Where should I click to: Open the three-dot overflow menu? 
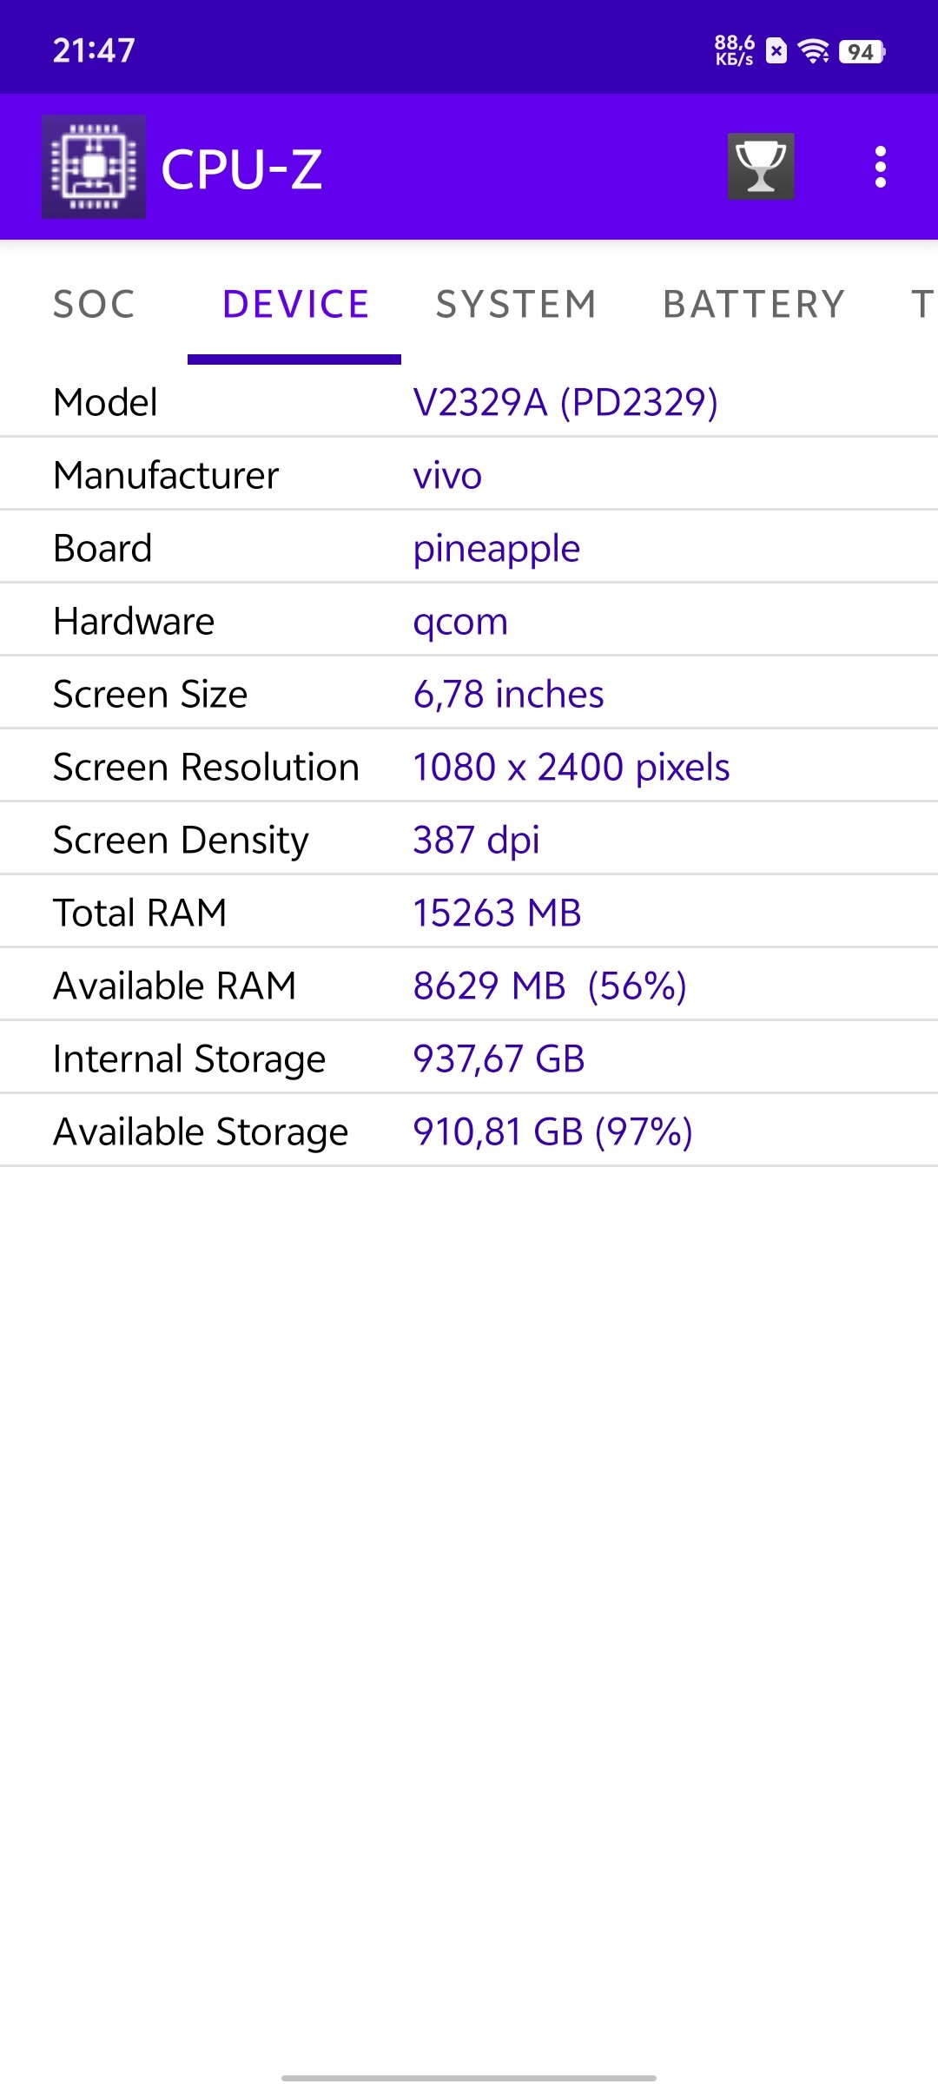click(880, 167)
